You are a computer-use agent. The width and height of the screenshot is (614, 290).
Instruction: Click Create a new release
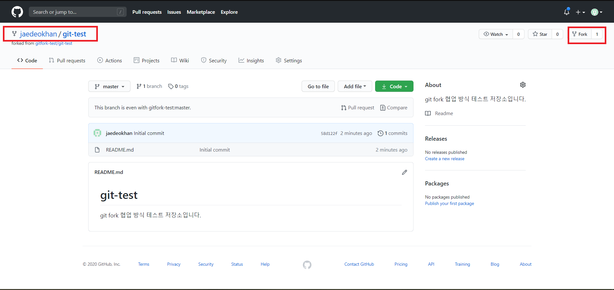click(x=445, y=159)
